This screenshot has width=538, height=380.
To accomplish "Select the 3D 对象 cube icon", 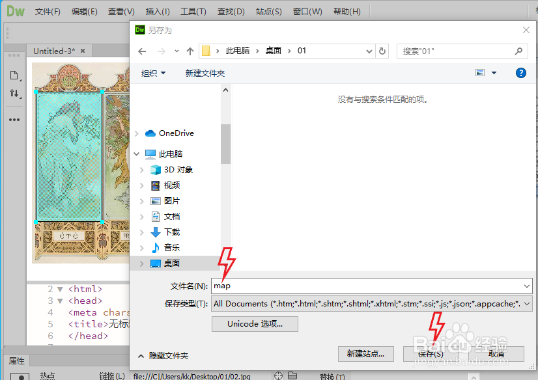I will (156, 170).
